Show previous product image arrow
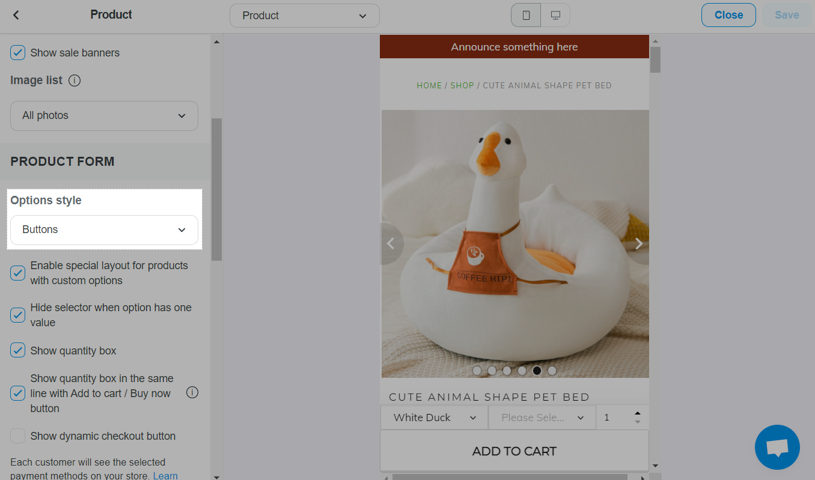 391,244
